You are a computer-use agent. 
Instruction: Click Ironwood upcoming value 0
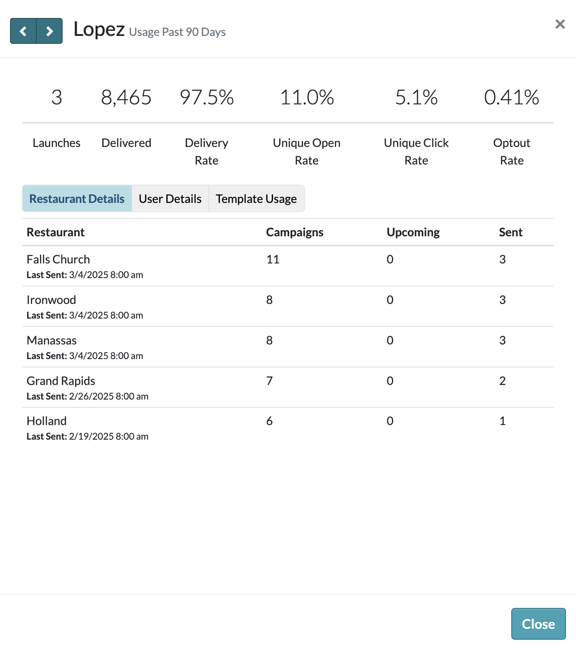pos(390,300)
